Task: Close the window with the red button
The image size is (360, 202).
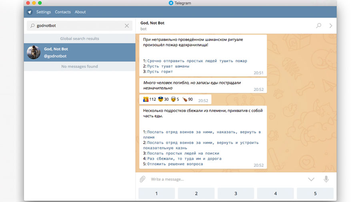Action: 28,3
